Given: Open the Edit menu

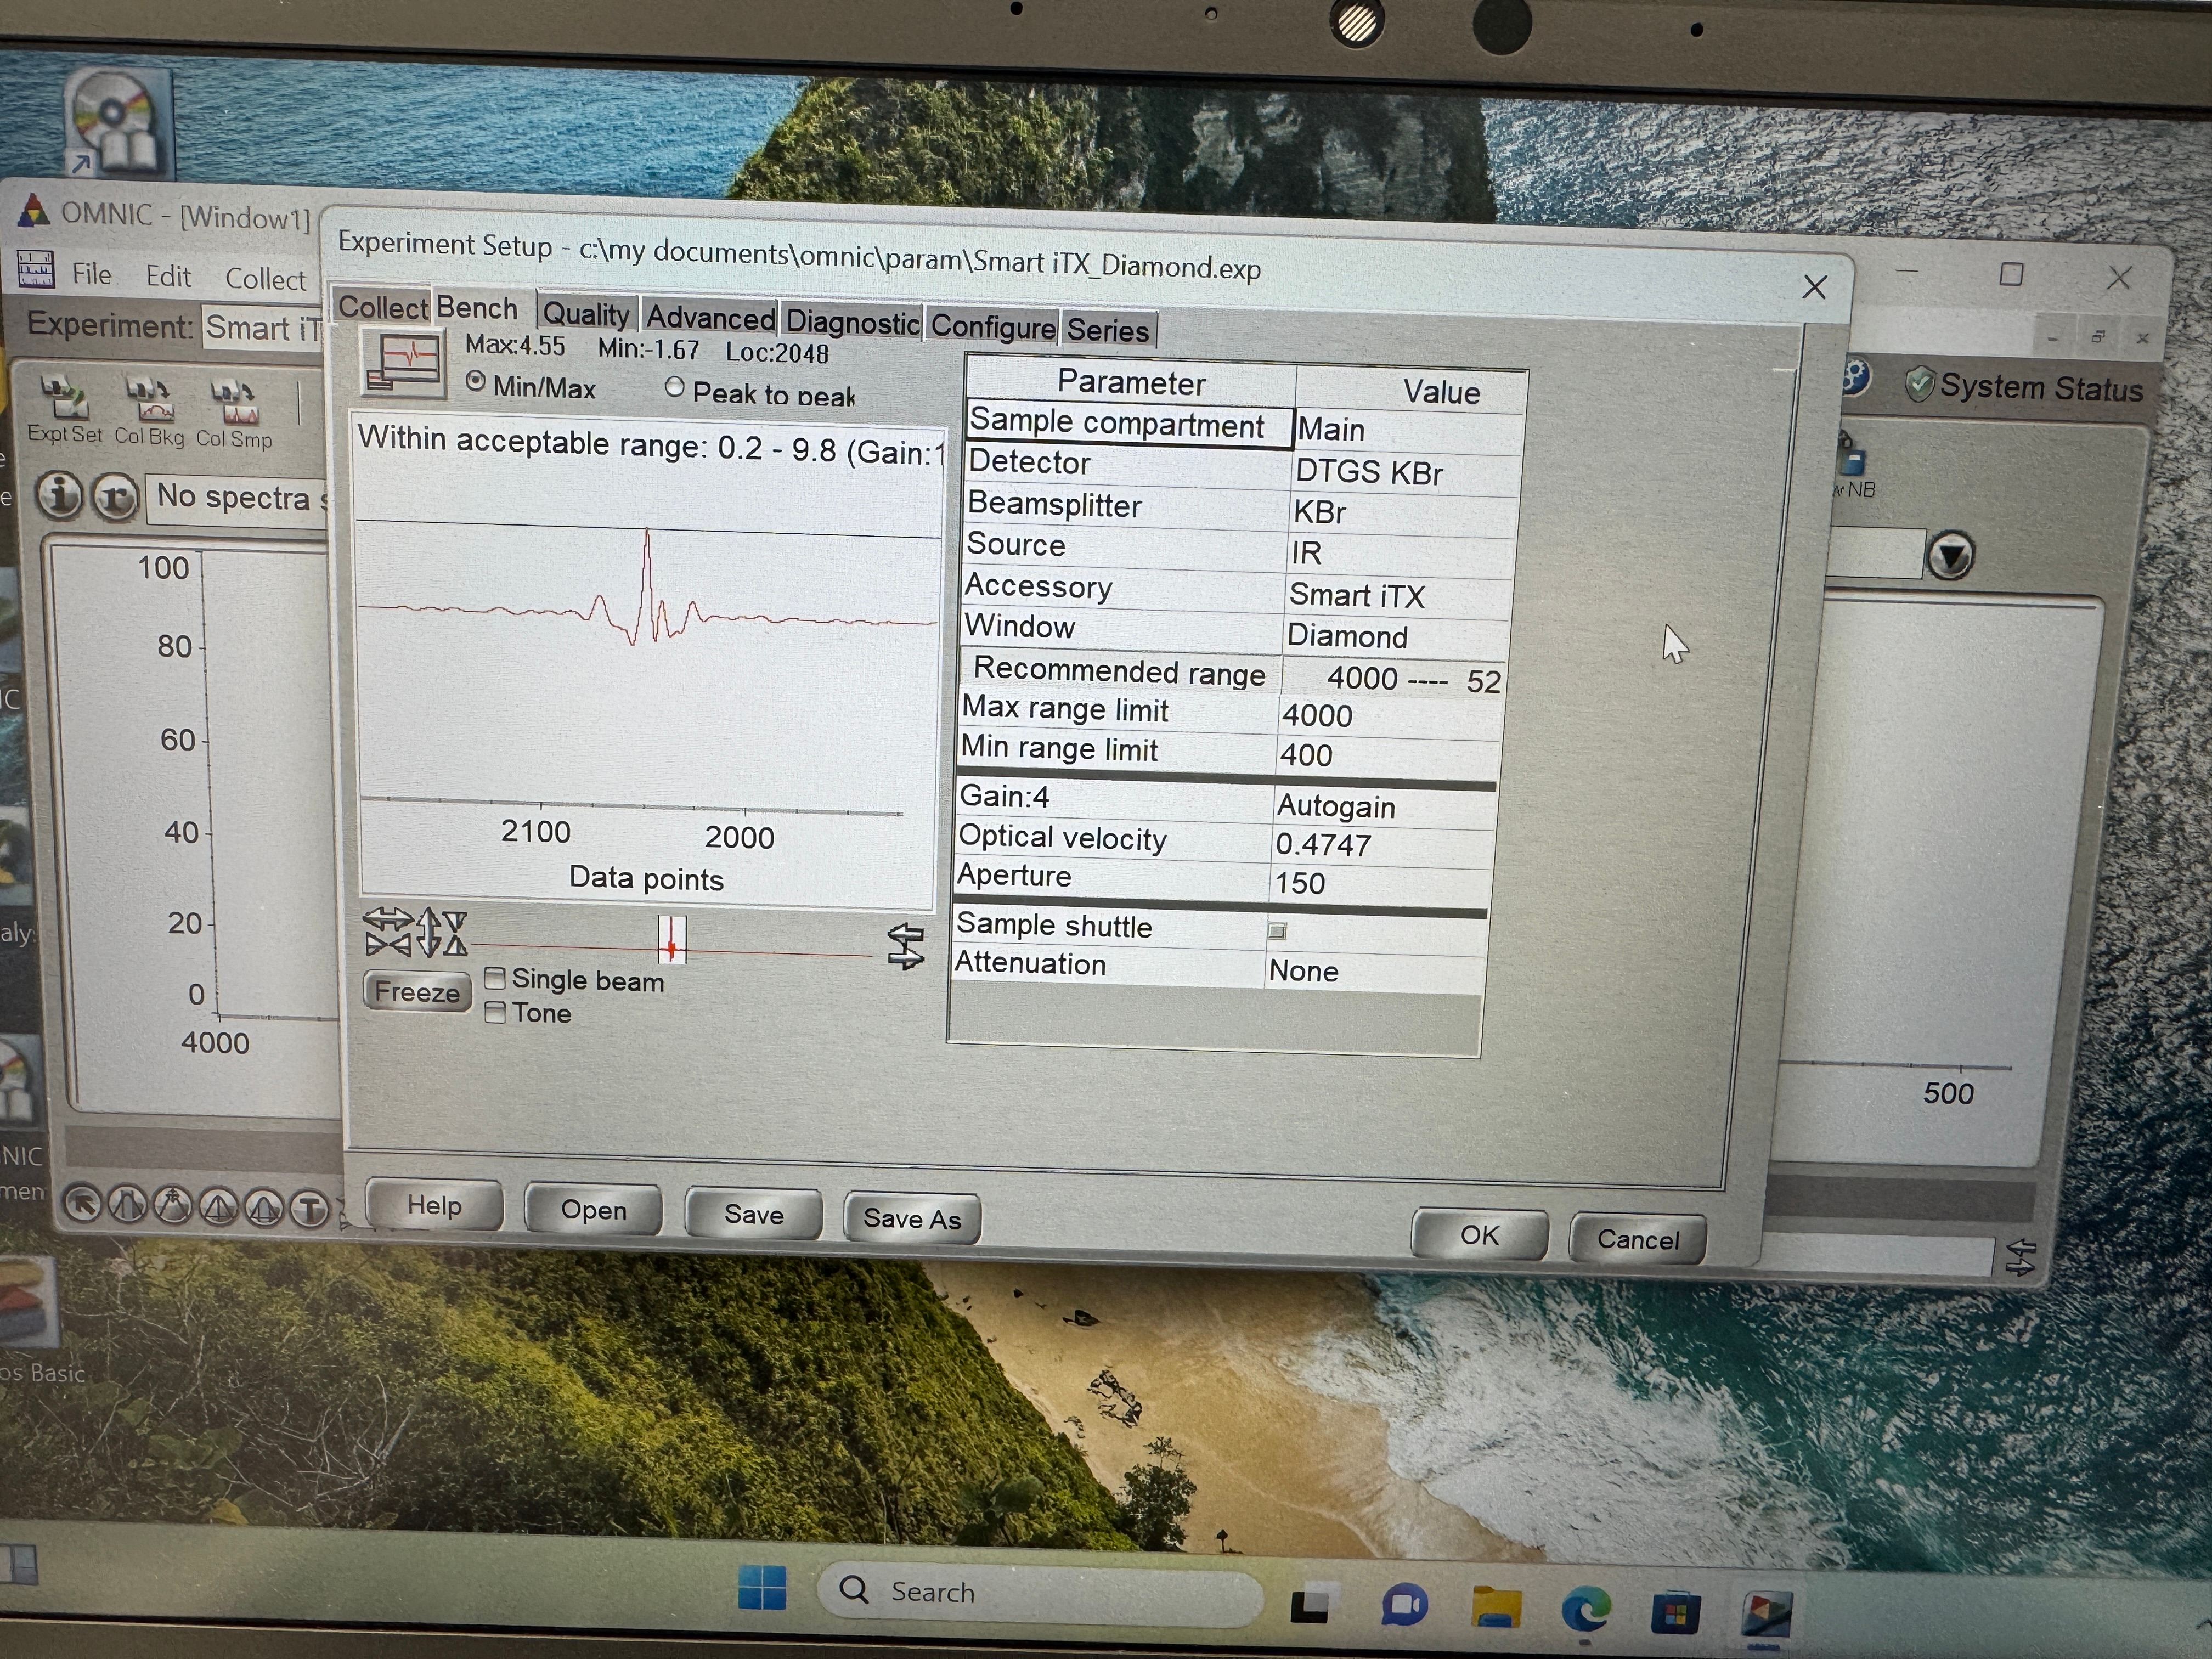Looking at the screenshot, I should pyautogui.click(x=168, y=276).
